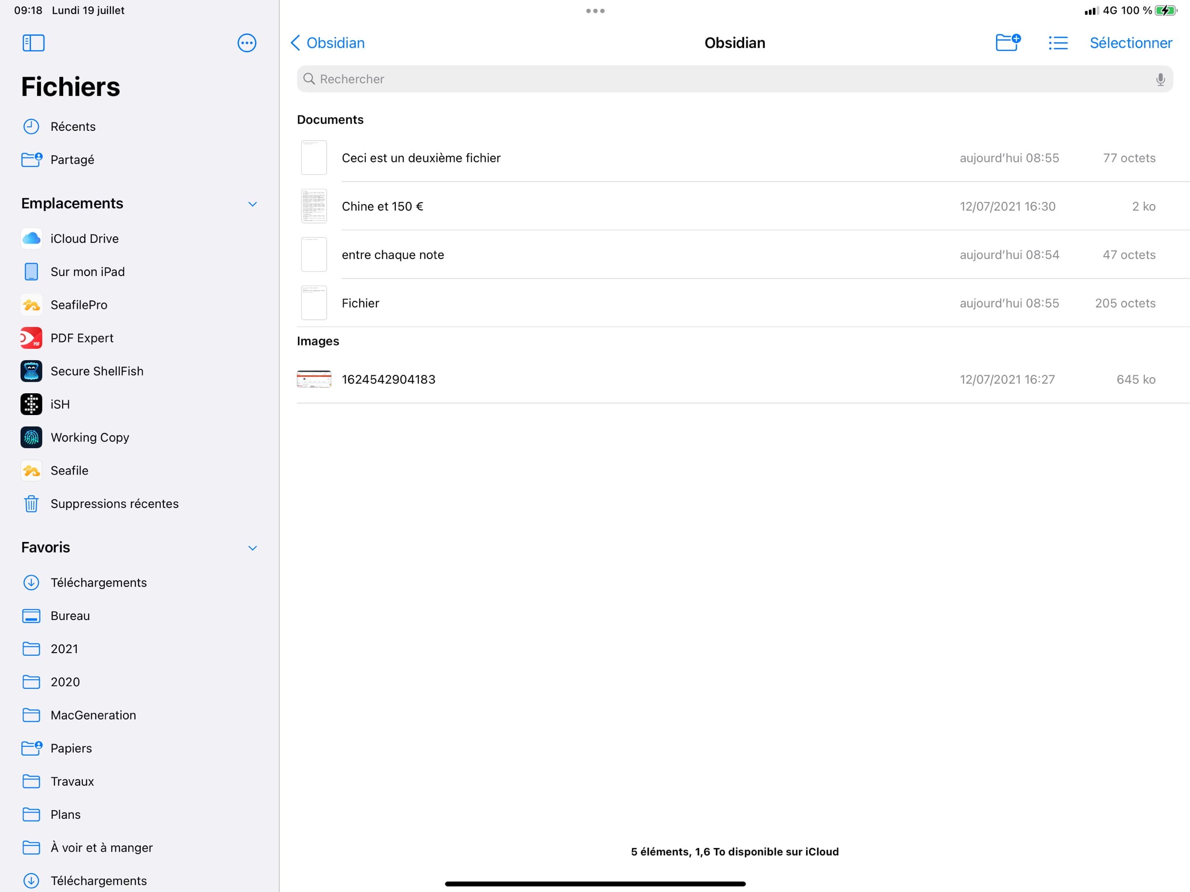Click the 645 ko size value
1190x892 pixels.
click(1136, 379)
